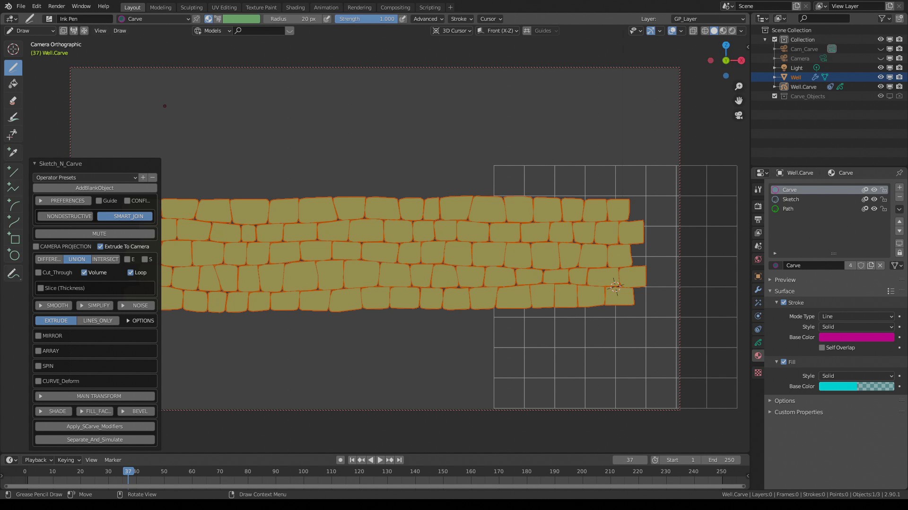The width and height of the screenshot is (908, 510).
Task: Hide the Well.Carve object in outliner
Action: pos(881,87)
